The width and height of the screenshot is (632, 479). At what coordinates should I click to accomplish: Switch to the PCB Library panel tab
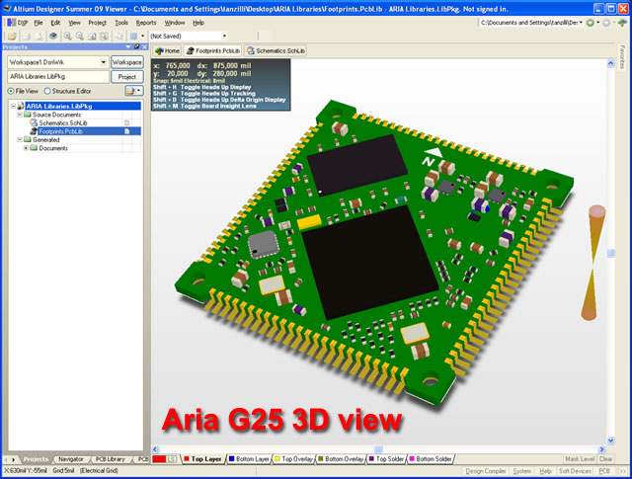pyautogui.click(x=110, y=459)
